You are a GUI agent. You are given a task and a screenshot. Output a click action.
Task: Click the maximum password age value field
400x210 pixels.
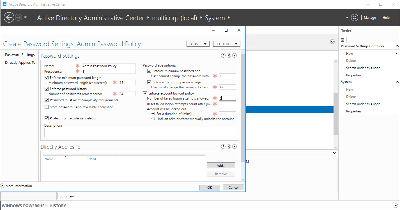(x=227, y=87)
